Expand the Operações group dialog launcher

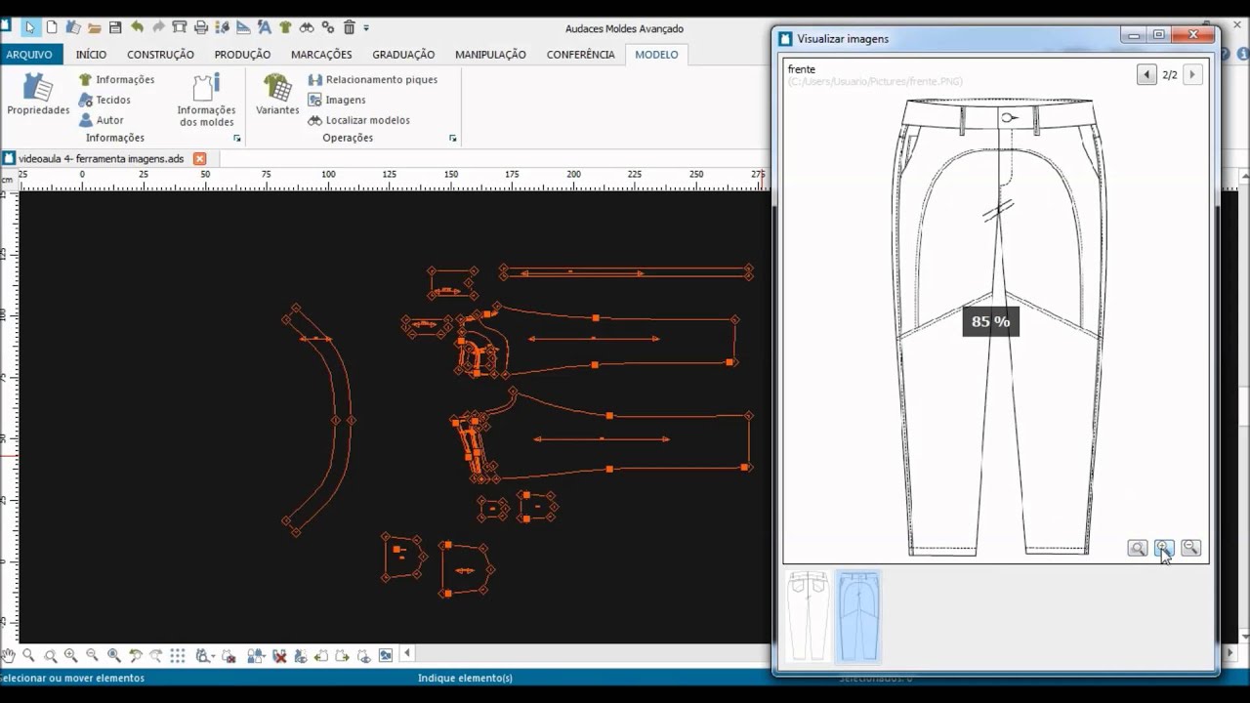pyautogui.click(x=452, y=139)
